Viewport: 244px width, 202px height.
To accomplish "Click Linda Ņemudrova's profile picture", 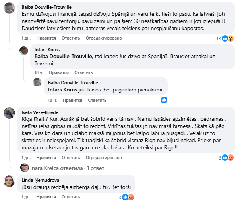I will coord(10,181).
